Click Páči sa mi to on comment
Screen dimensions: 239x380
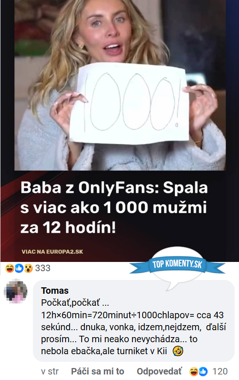[x=97, y=371]
